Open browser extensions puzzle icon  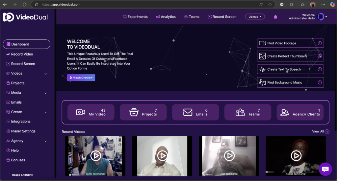click(x=292, y=4)
